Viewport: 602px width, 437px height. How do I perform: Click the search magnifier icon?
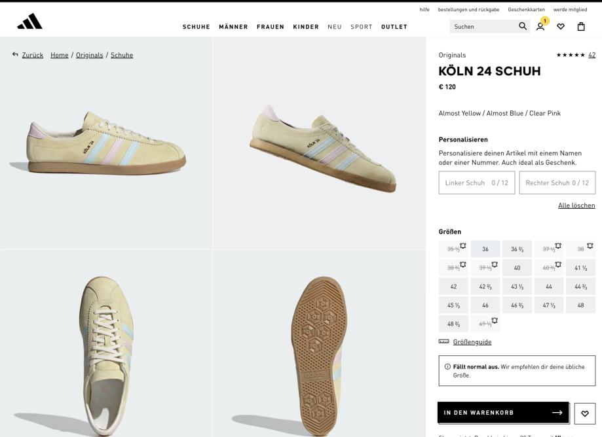(x=522, y=26)
